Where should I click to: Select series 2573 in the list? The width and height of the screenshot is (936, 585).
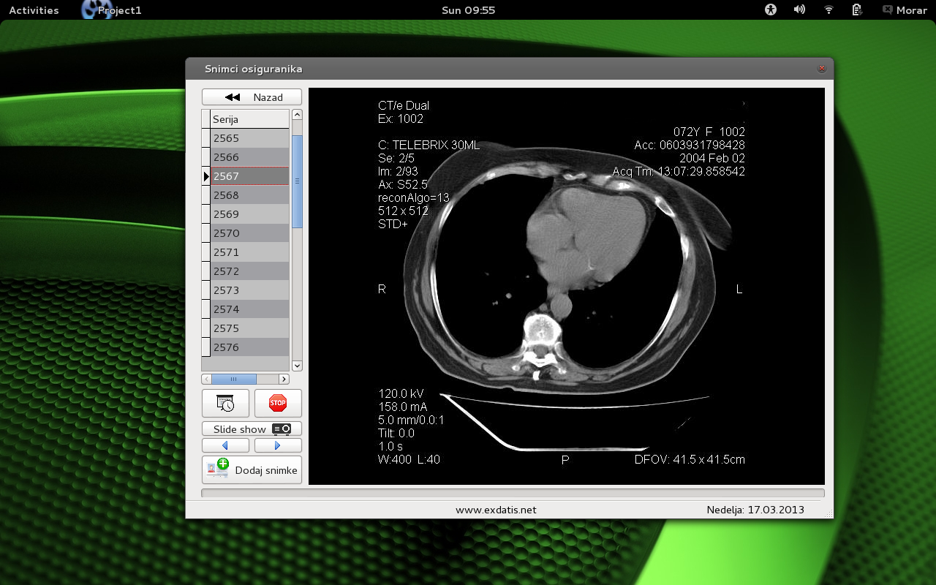pos(250,290)
